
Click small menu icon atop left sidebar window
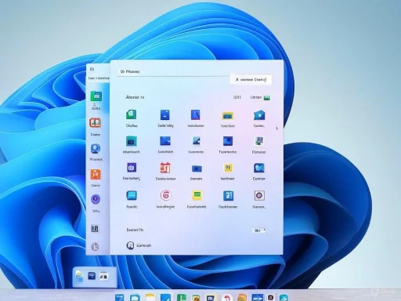(92, 69)
